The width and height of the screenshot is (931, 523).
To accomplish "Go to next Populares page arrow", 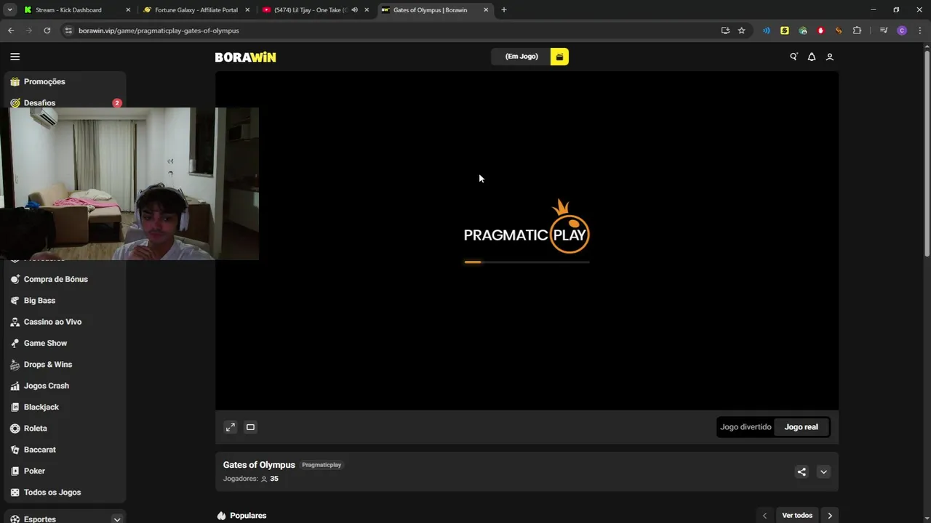I will 830,516.
